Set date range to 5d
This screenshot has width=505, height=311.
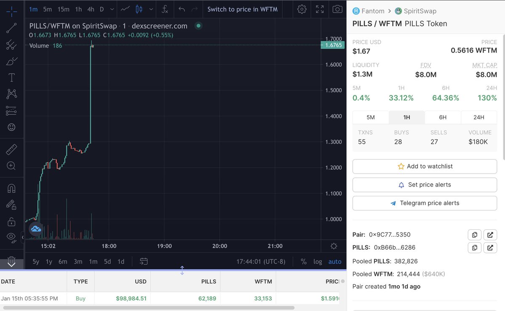pos(107,261)
